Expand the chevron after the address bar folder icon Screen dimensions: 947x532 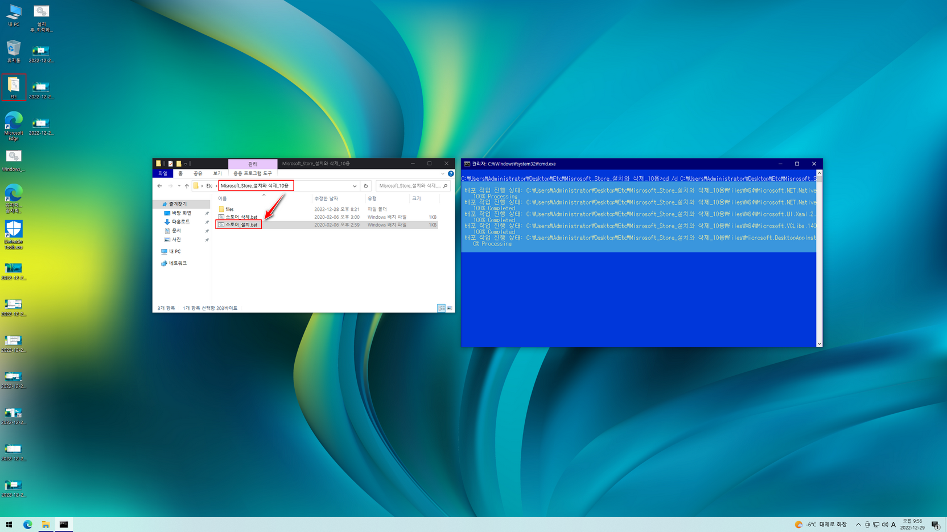point(202,186)
